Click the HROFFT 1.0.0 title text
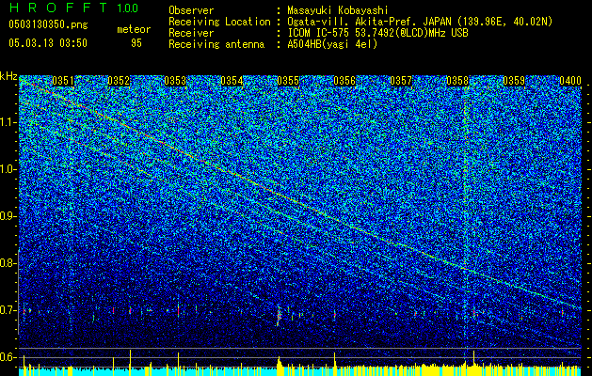 74,8
